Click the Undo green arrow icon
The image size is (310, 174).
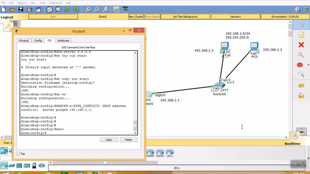coord(67,9)
